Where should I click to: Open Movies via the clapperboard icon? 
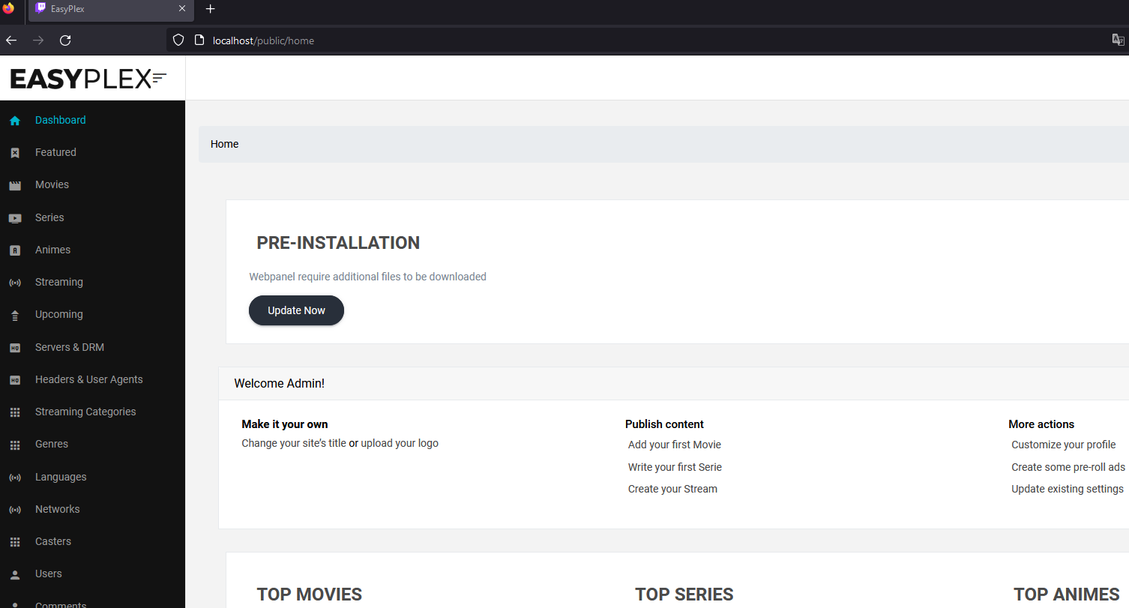15,184
